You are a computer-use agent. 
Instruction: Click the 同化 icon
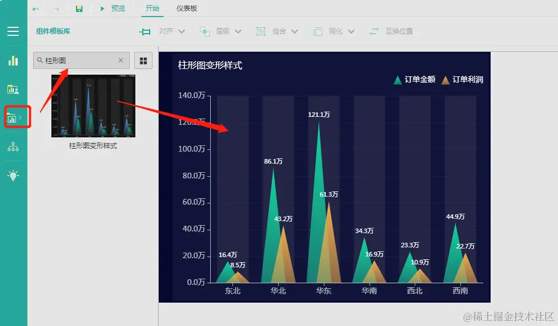[318, 31]
